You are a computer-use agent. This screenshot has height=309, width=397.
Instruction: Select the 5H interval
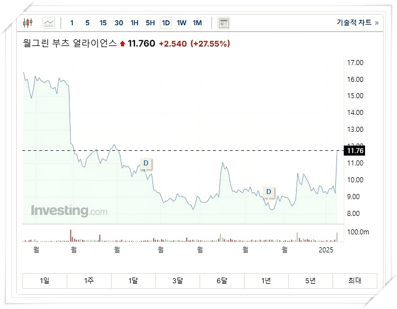[150, 23]
